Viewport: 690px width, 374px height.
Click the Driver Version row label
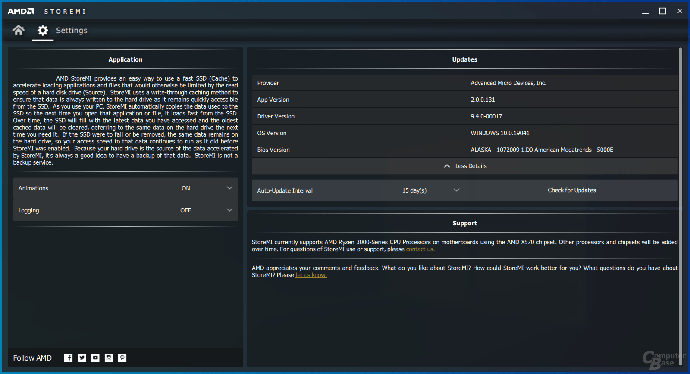point(276,116)
